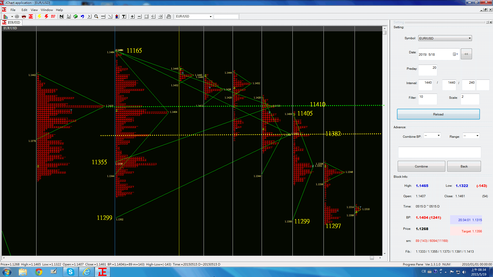Click the Scale input field
493x277 pixels.
[470, 99]
